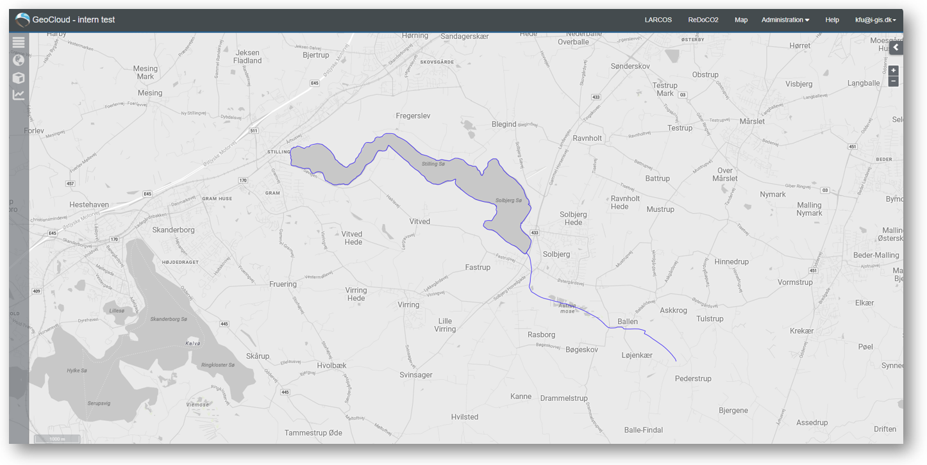Zoom out with the minus button
The height and width of the screenshot is (465, 927).
click(x=894, y=81)
